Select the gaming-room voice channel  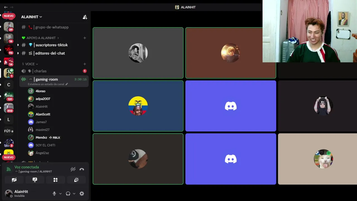tap(54, 81)
